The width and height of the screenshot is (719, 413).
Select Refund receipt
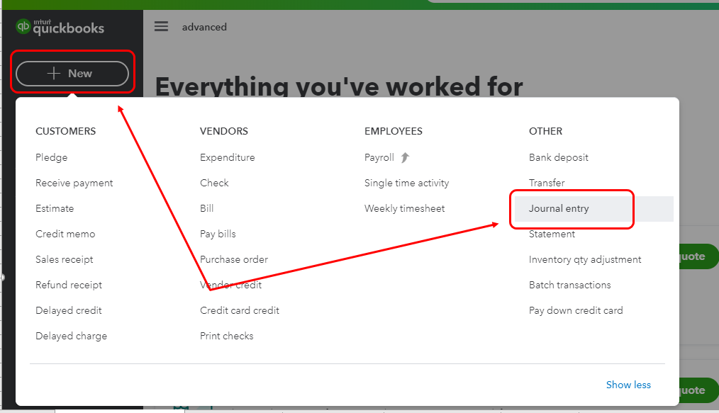coord(68,285)
